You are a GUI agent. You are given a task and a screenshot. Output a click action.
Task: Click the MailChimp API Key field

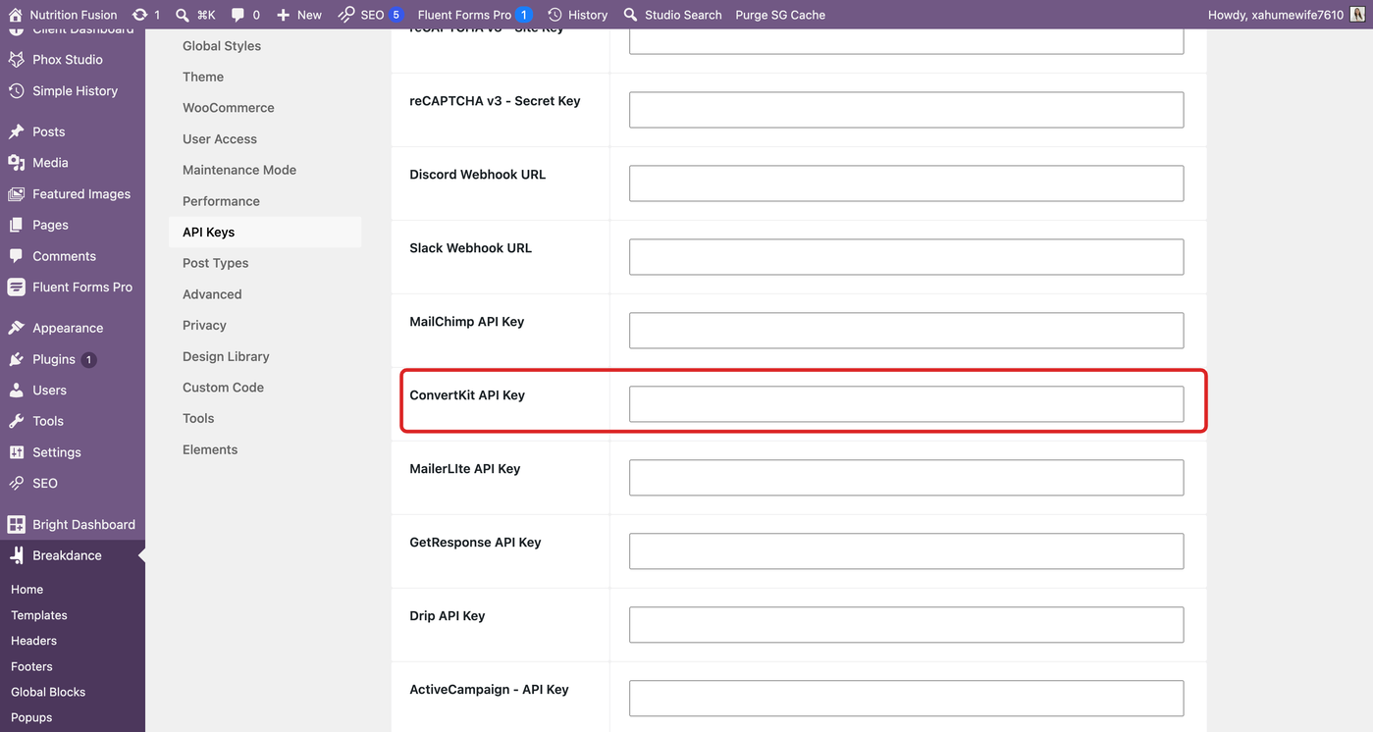[906, 331]
